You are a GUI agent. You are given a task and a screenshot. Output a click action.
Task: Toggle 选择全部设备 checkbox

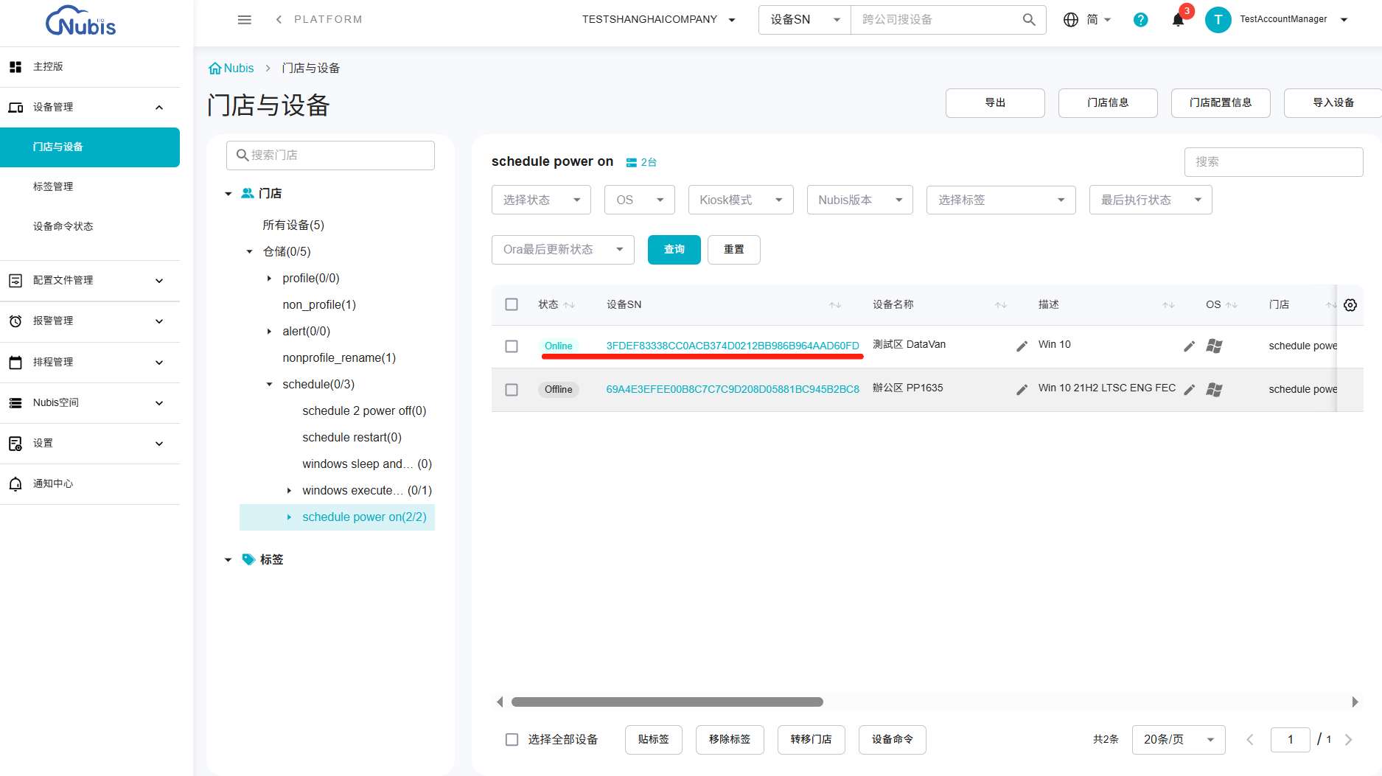tap(512, 740)
